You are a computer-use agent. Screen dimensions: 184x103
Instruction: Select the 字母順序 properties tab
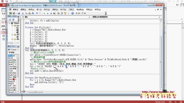point(11,53)
